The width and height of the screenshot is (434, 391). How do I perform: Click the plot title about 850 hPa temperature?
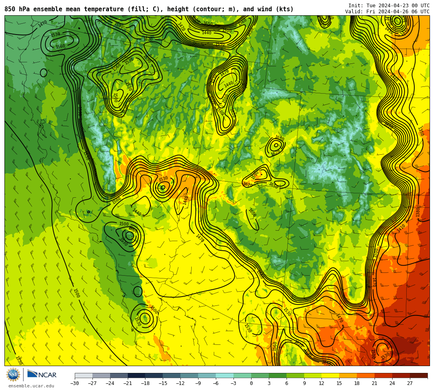point(149,9)
